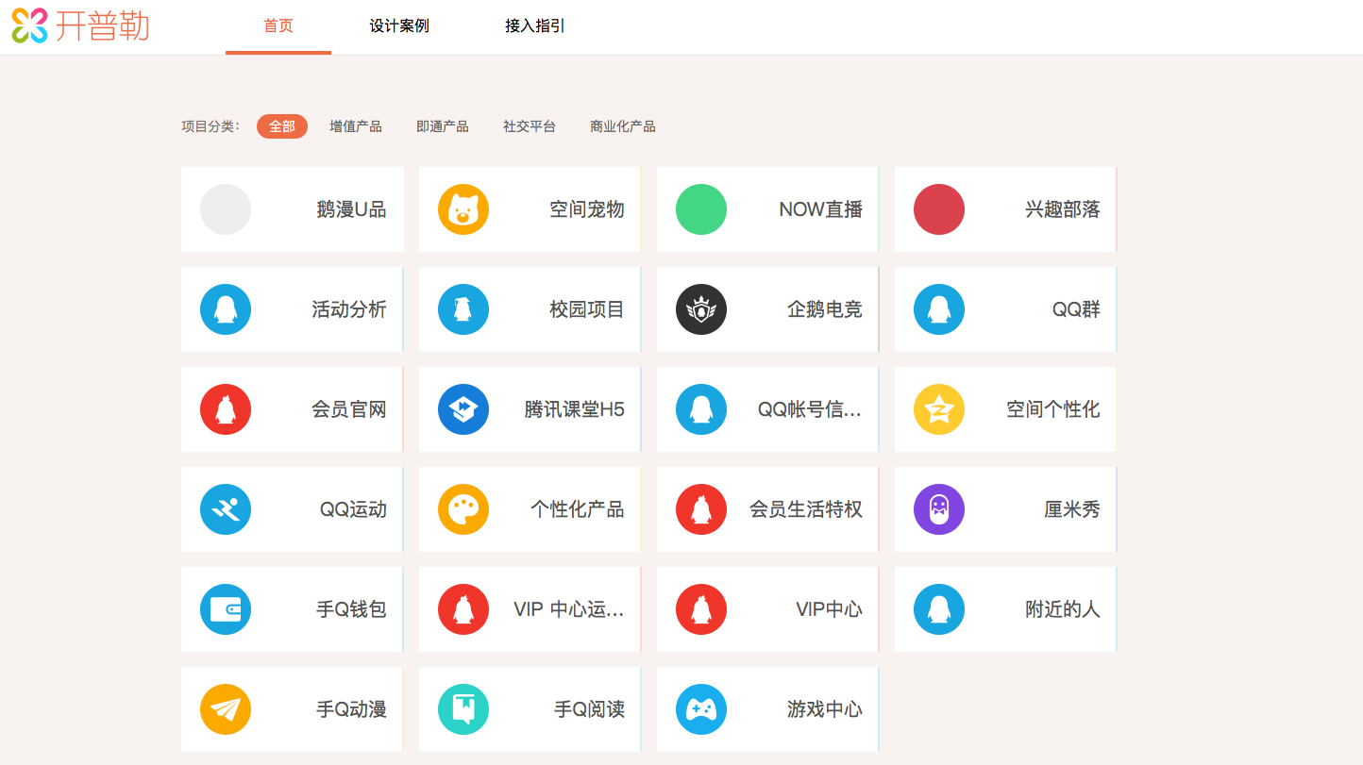Open the 鹅漫U品 project name
The height and width of the screenshot is (765, 1363).
[x=351, y=209]
